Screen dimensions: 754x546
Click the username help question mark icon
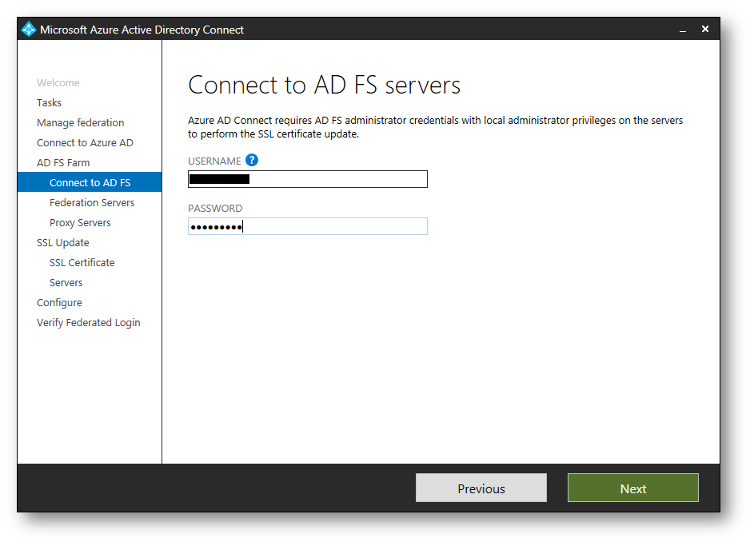click(252, 160)
